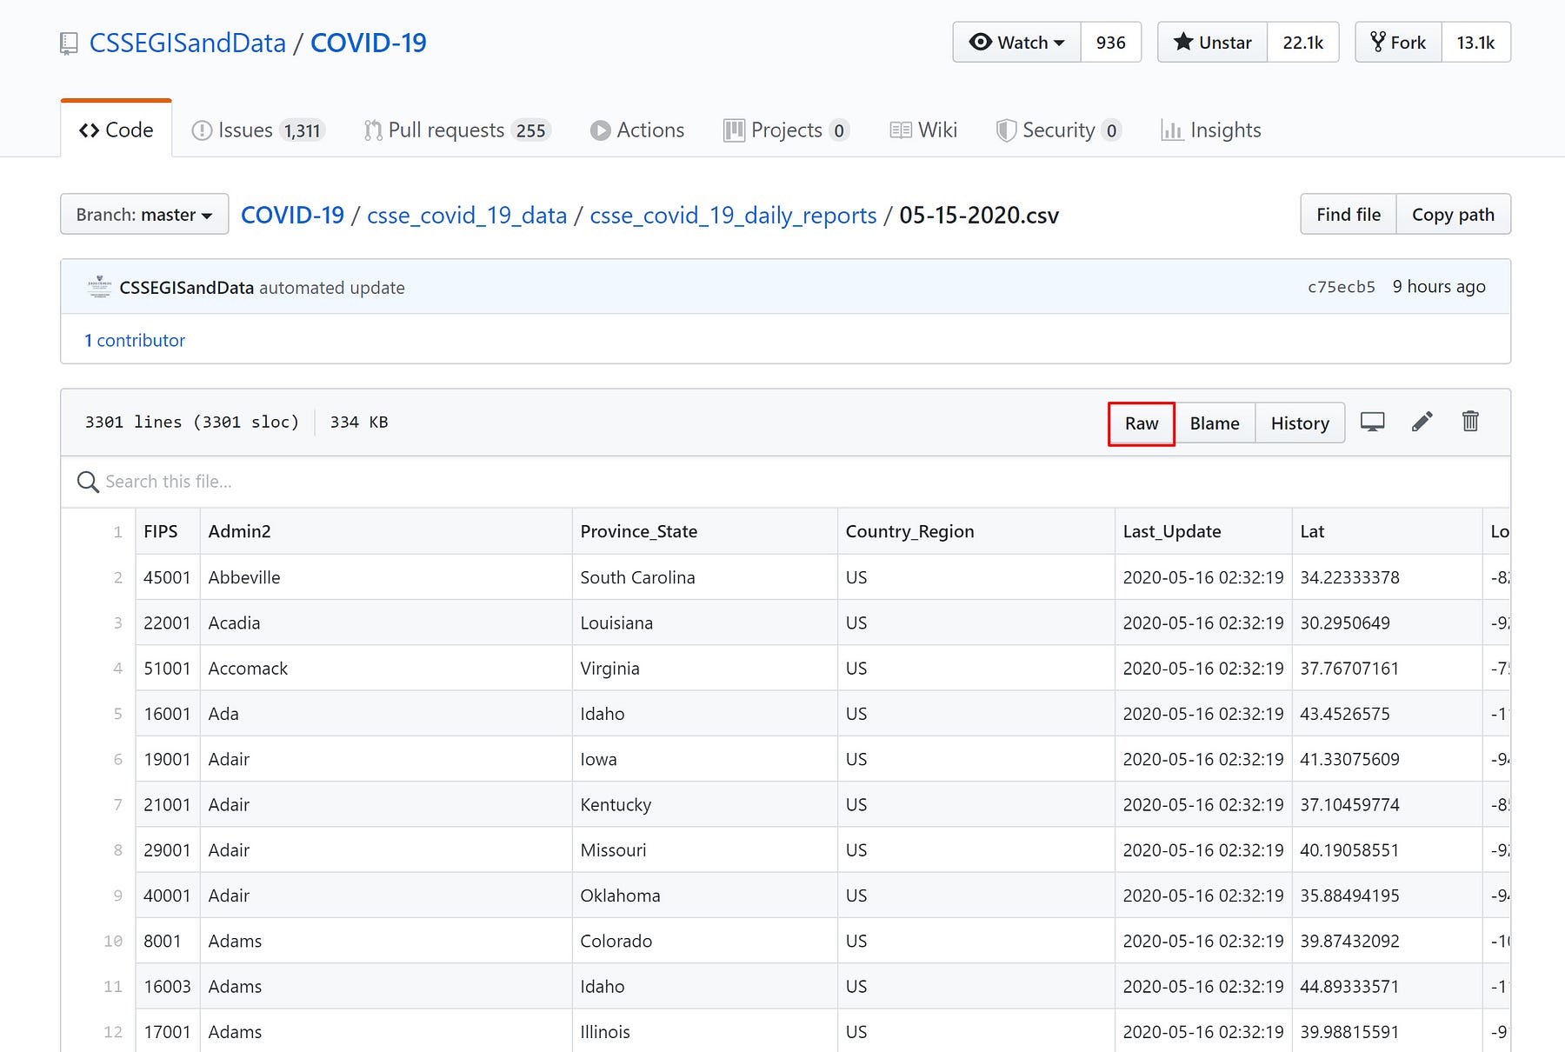Open the Branch: master dropdown
Viewport: 1565px width, 1052px height.
tap(144, 214)
